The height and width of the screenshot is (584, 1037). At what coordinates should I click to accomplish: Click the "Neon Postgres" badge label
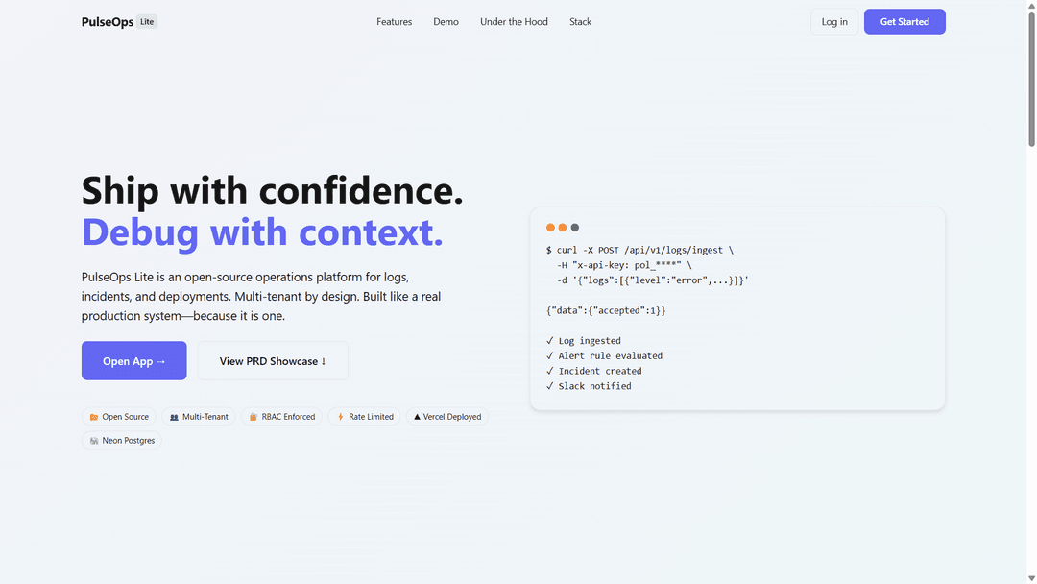pos(129,441)
